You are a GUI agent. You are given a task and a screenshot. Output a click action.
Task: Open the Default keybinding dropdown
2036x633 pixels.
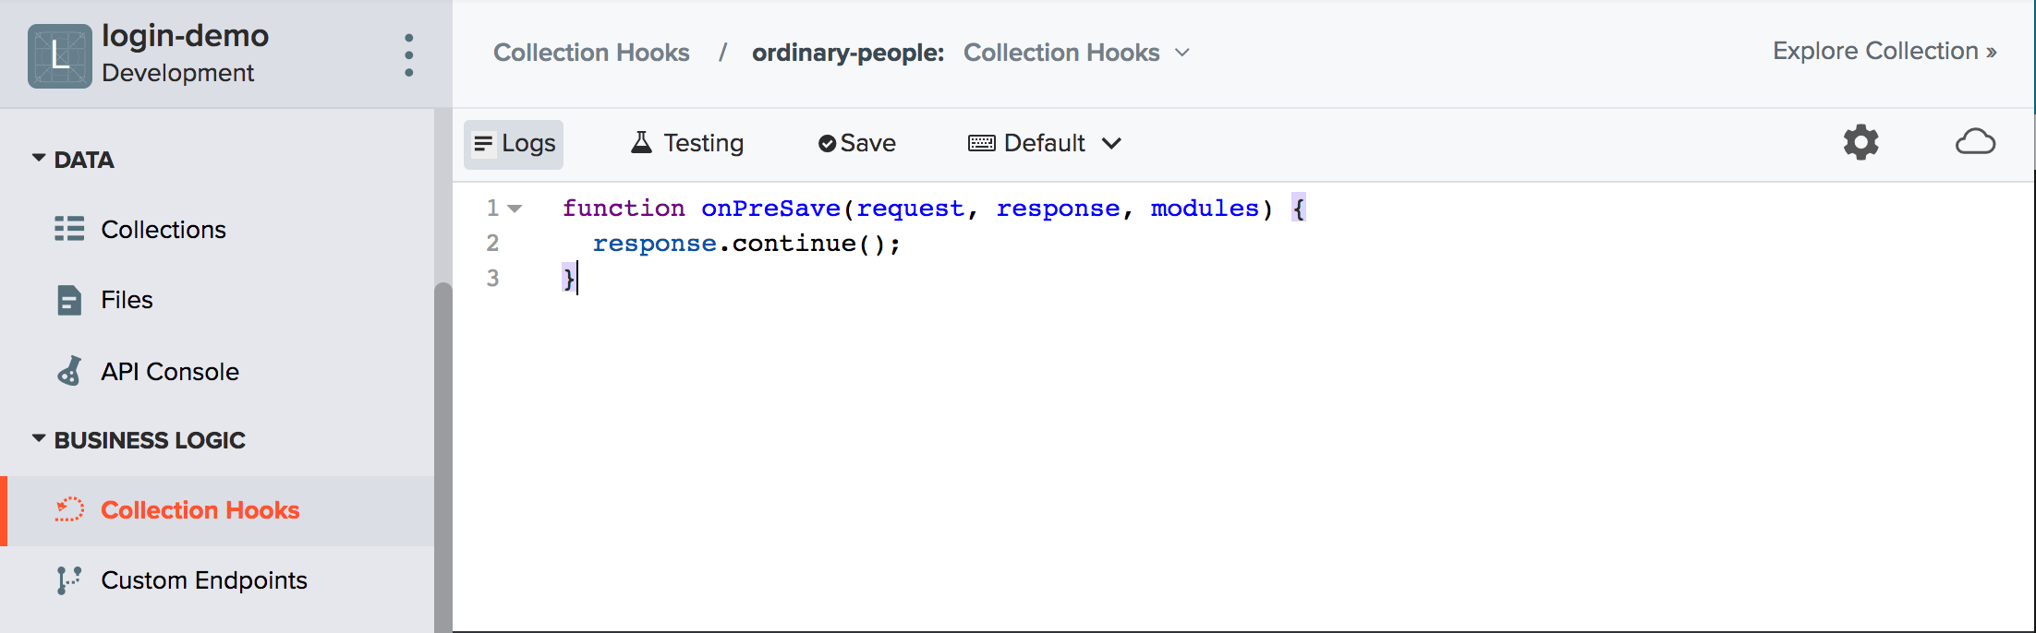(1044, 144)
